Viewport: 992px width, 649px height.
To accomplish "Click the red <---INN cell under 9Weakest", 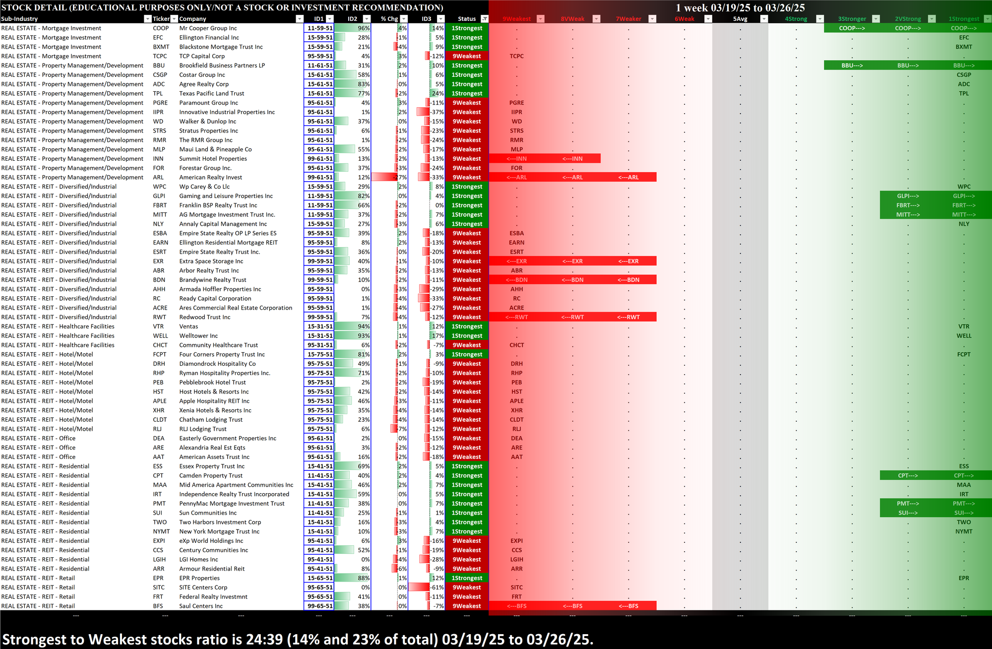I will click(516, 159).
